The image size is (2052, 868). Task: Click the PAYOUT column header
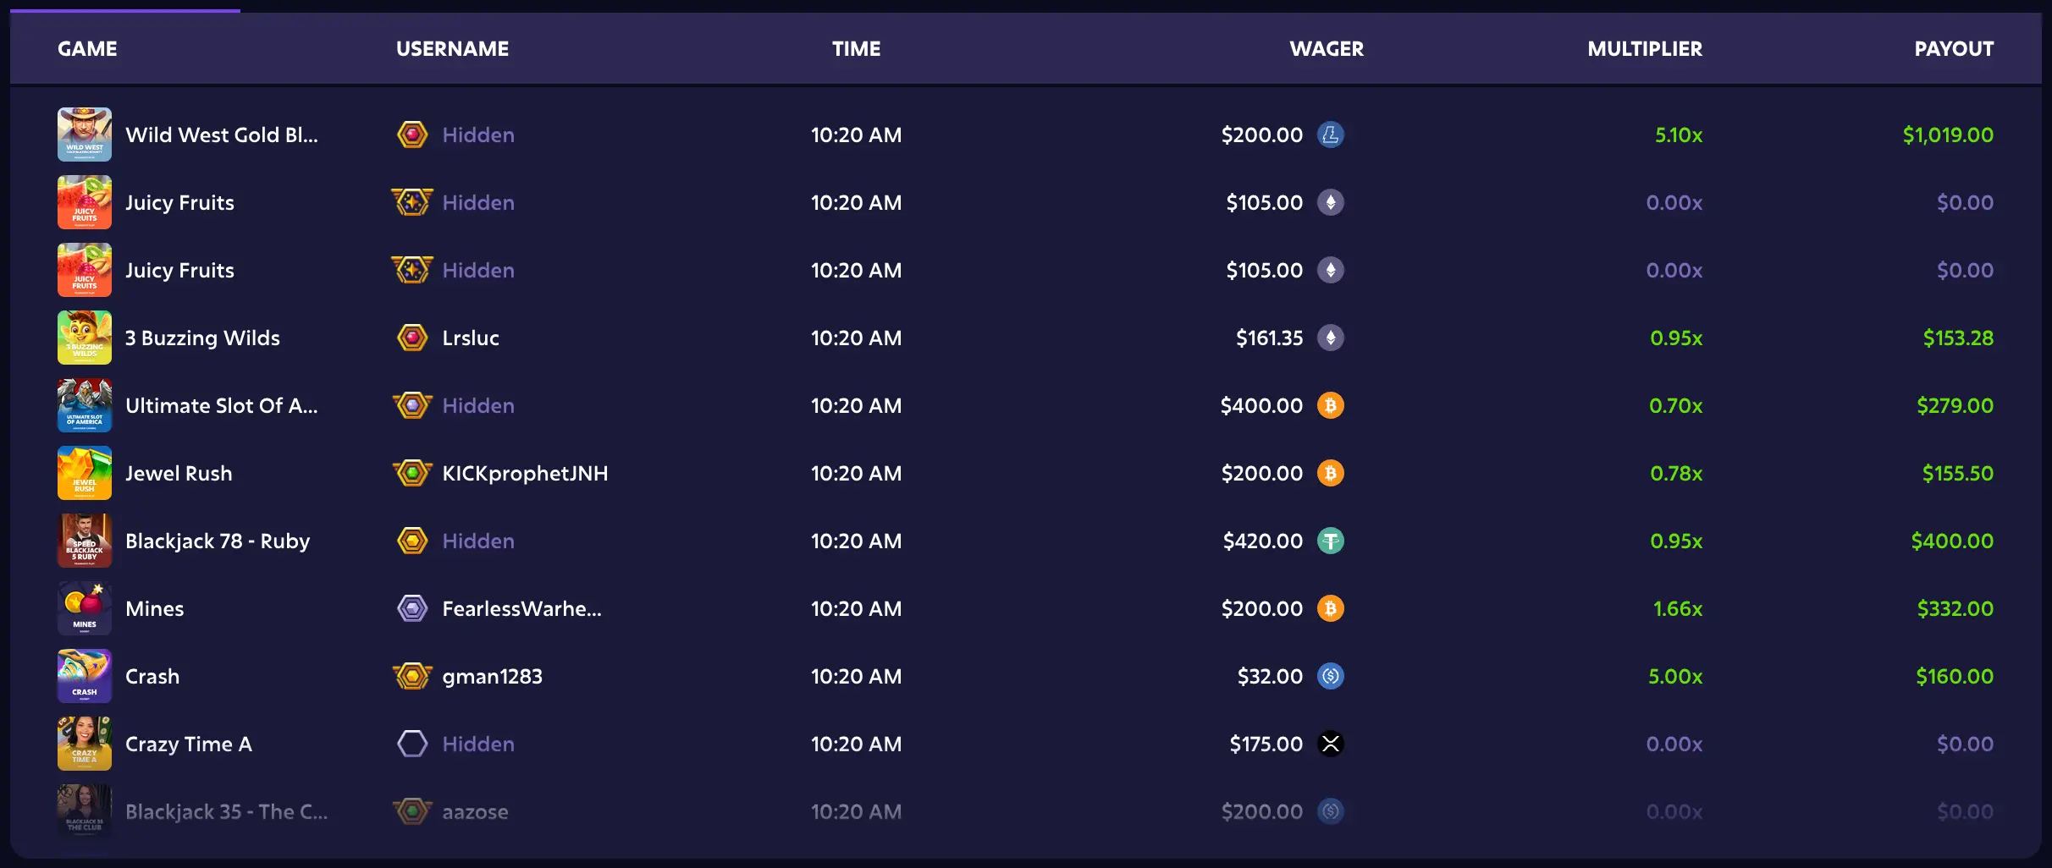tap(1954, 49)
